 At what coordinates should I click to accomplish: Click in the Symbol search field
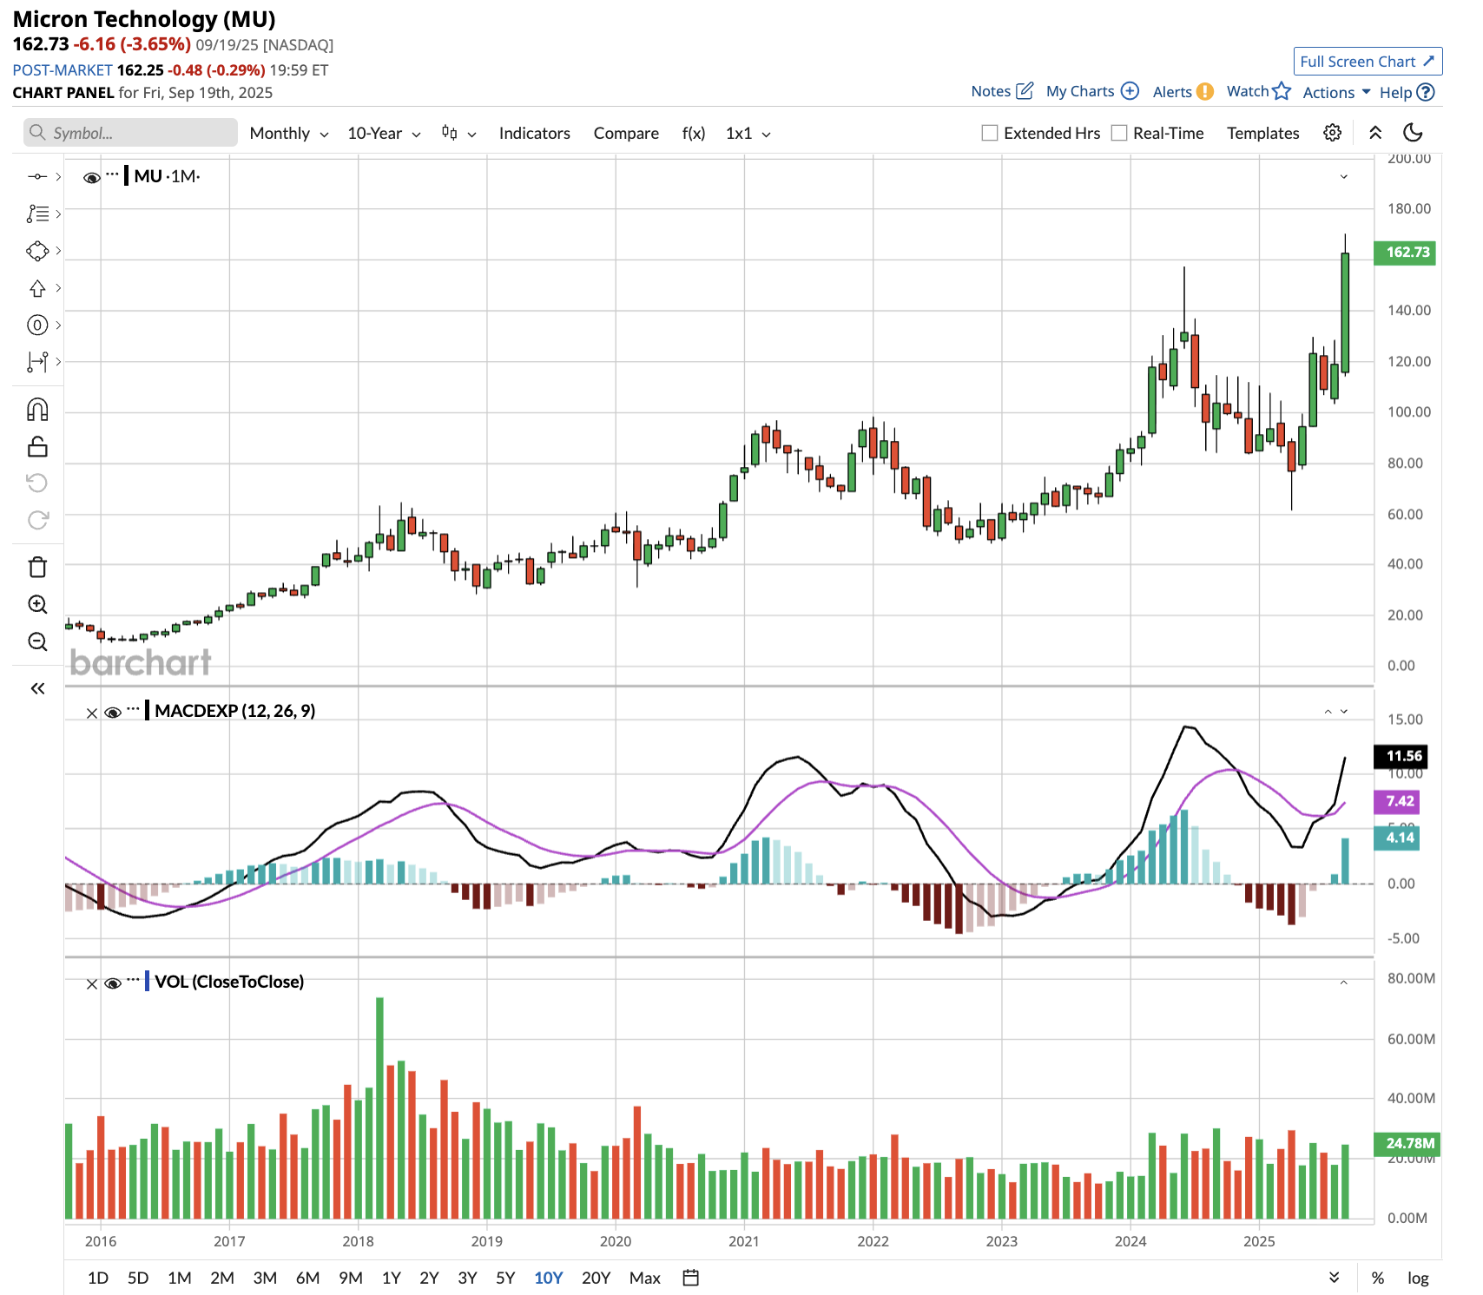[131, 132]
